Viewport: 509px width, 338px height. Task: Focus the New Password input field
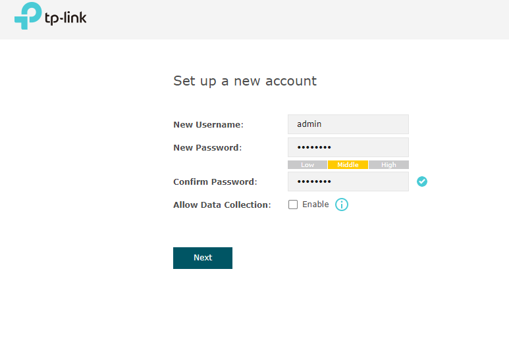pyautogui.click(x=348, y=147)
